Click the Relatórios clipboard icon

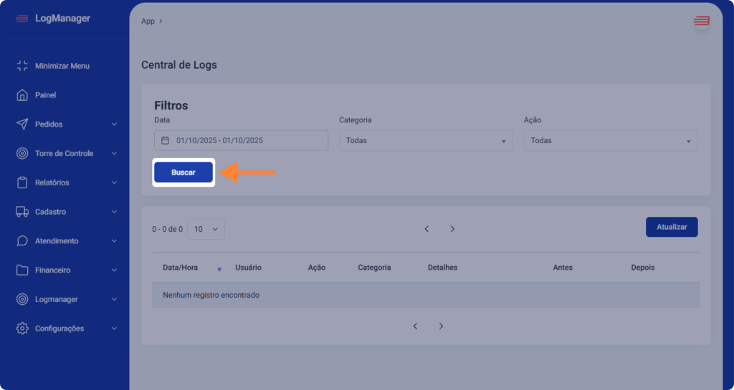click(x=22, y=183)
